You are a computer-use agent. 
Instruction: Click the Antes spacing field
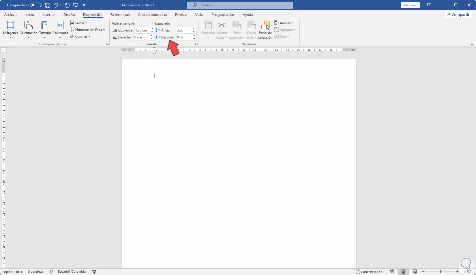click(x=184, y=30)
